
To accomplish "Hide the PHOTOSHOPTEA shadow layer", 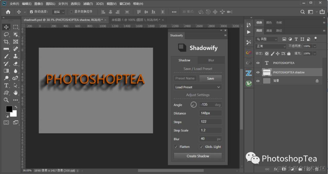I will tap(258, 72).
